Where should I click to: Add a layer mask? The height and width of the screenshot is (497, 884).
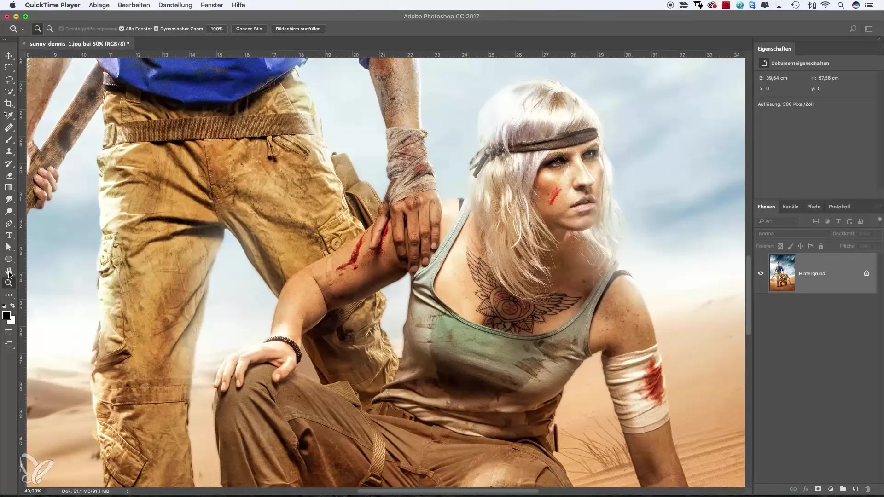[818, 489]
